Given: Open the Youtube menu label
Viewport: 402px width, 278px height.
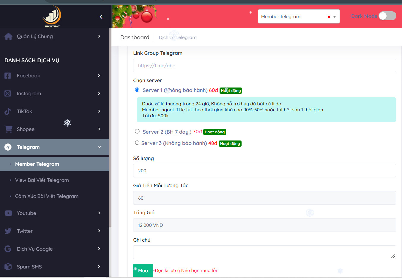Looking at the screenshot, I should tap(26, 213).
